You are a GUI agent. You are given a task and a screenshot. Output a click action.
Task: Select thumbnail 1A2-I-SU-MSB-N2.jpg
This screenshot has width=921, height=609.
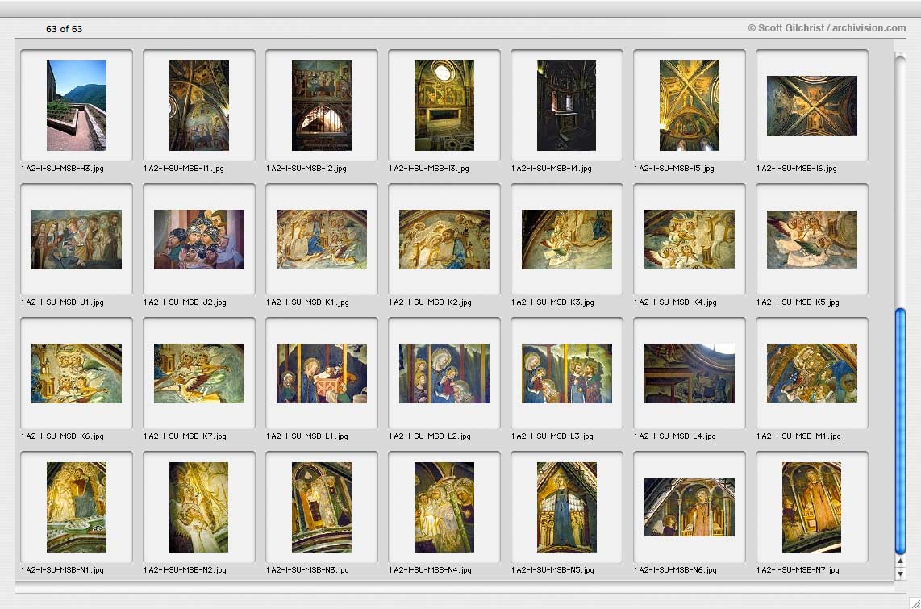click(199, 507)
